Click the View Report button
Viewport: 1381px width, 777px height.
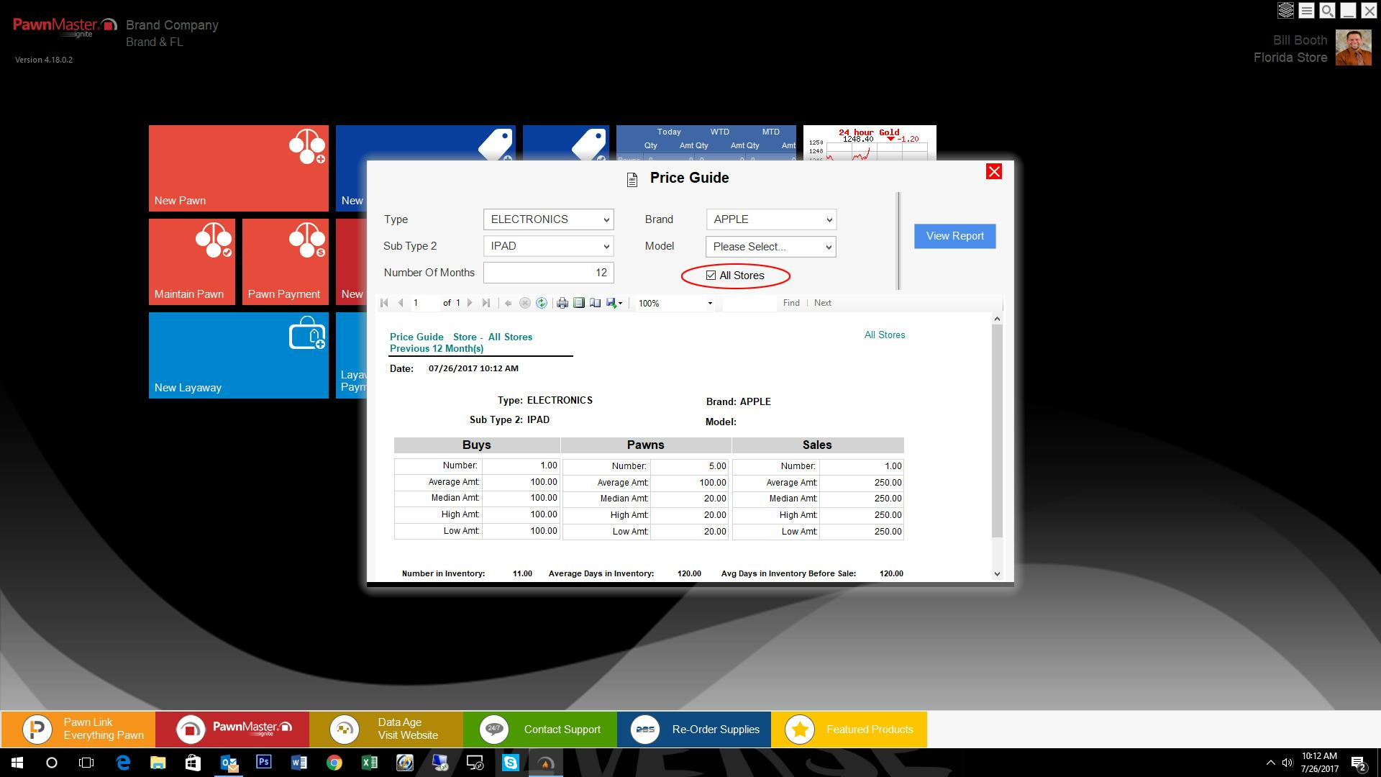(x=954, y=236)
